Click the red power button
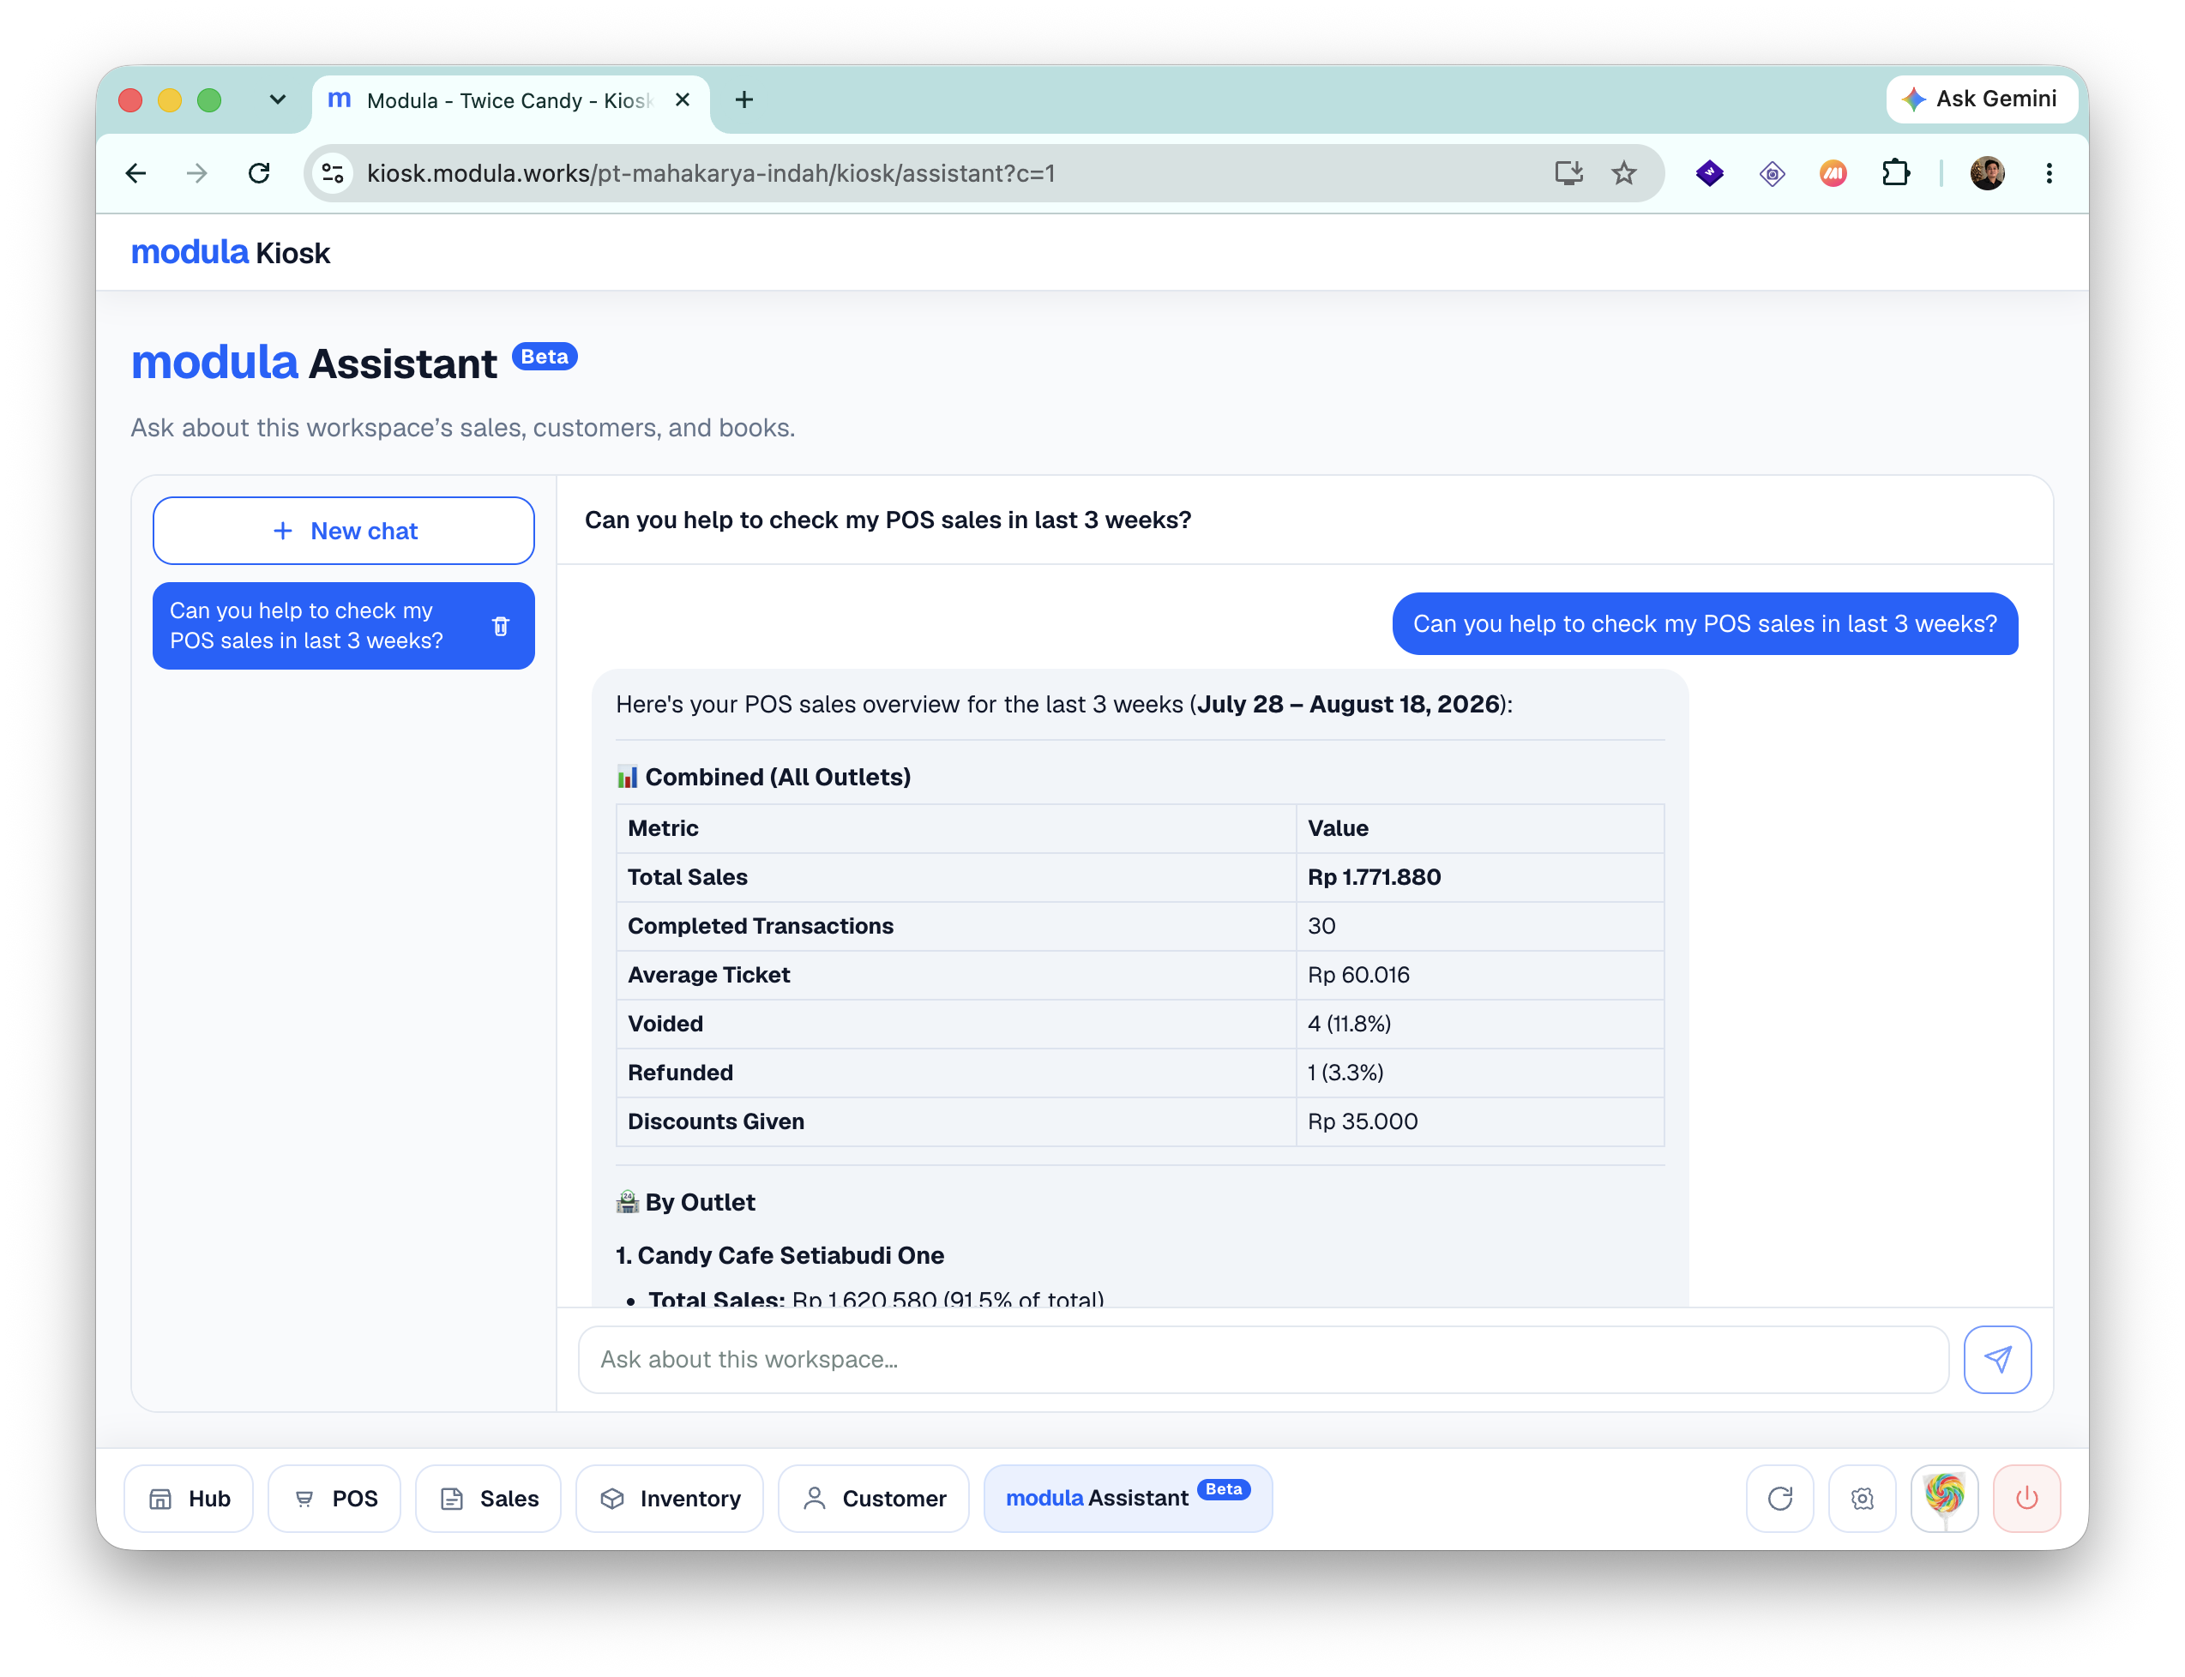Screen dimensions: 2185x1677 [x=2026, y=1497]
